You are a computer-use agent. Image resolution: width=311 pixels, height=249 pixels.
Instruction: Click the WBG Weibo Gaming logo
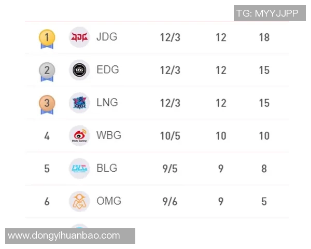79,135
